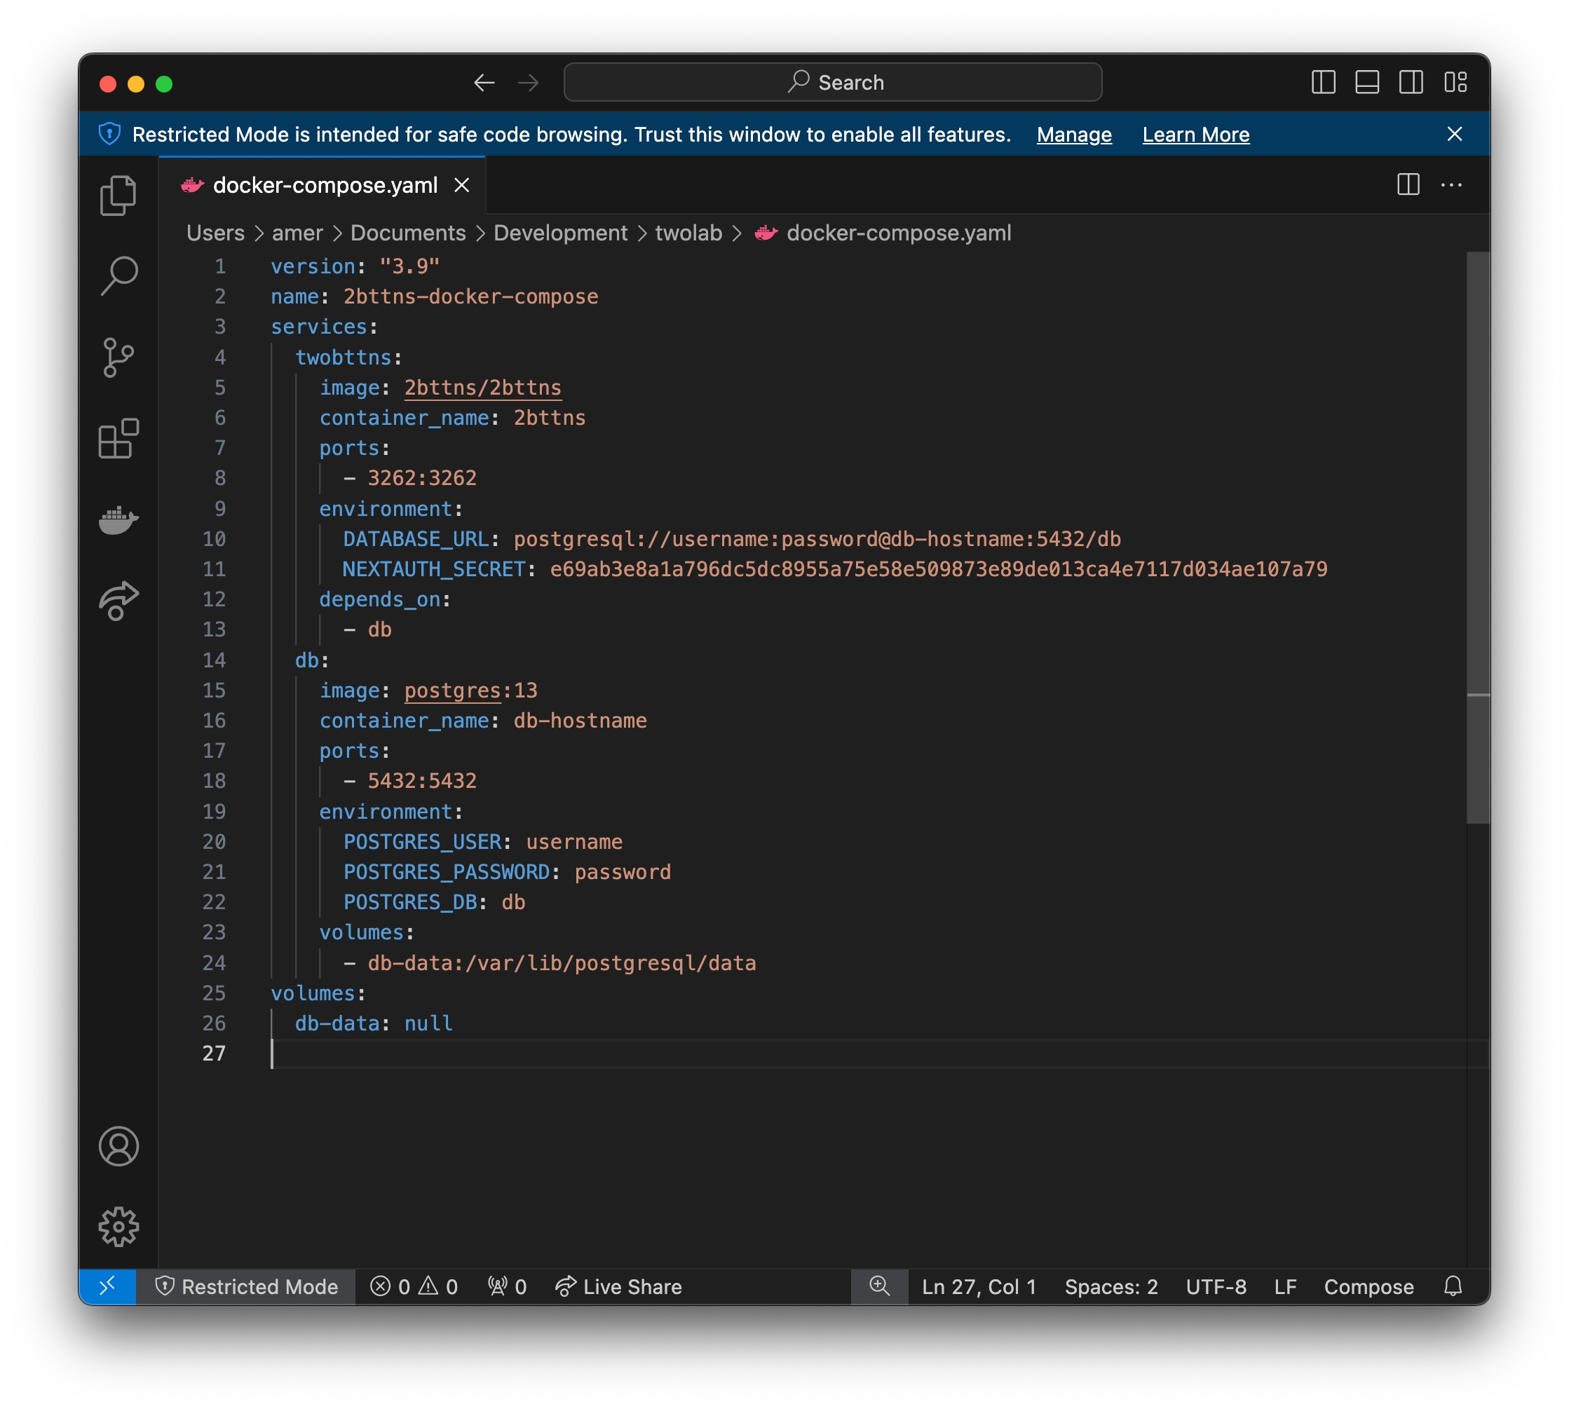Image resolution: width=1569 pixels, height=1409 pixels.
Task: Close the docker-compose.yaml tab
Action: [462, 185]
